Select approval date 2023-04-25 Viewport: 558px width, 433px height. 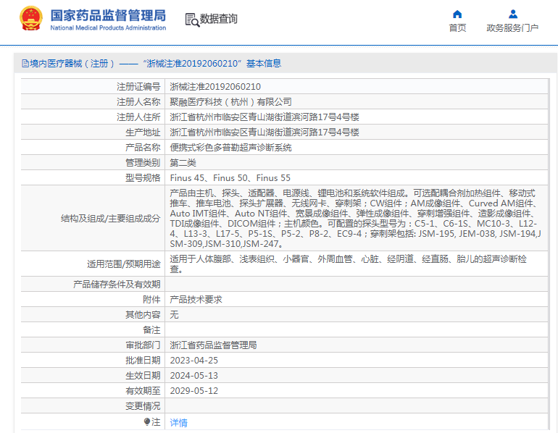tap(194, 361)
